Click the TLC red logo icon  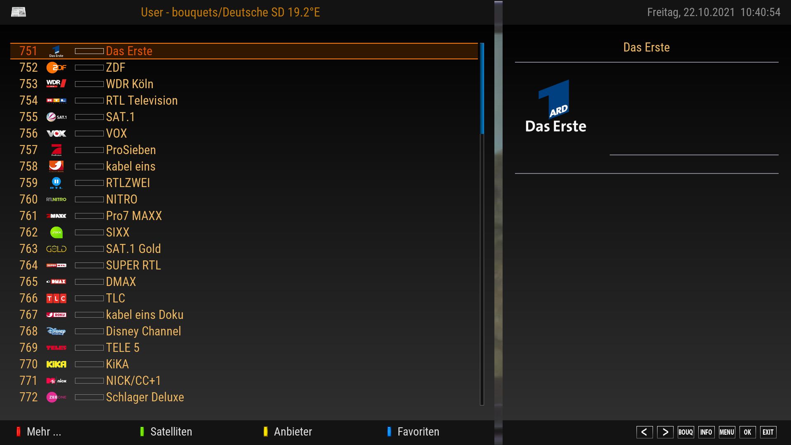click(56, 298)
